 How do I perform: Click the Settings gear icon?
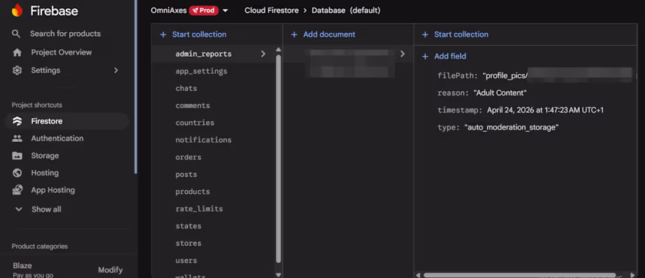pos(17,71)
